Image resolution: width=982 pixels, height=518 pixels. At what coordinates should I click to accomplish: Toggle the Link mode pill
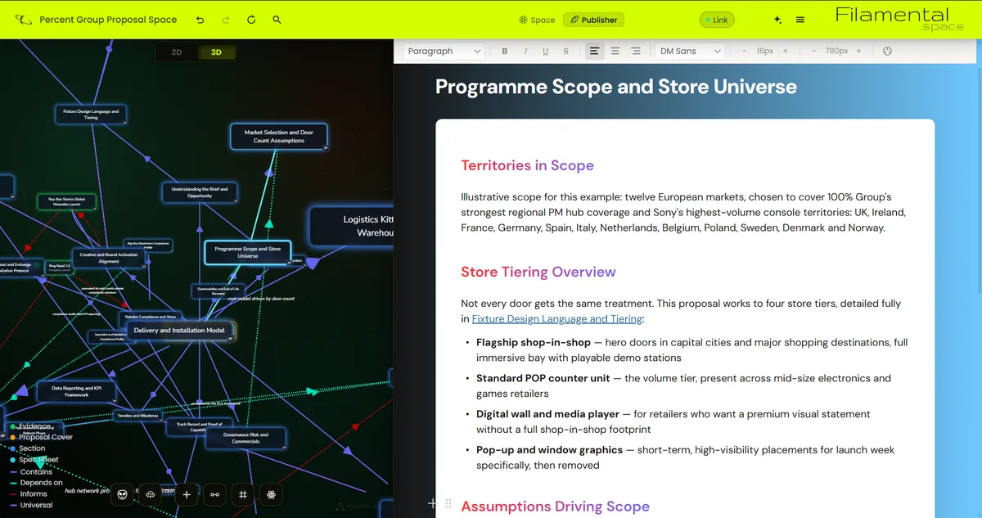pos(717,20)
